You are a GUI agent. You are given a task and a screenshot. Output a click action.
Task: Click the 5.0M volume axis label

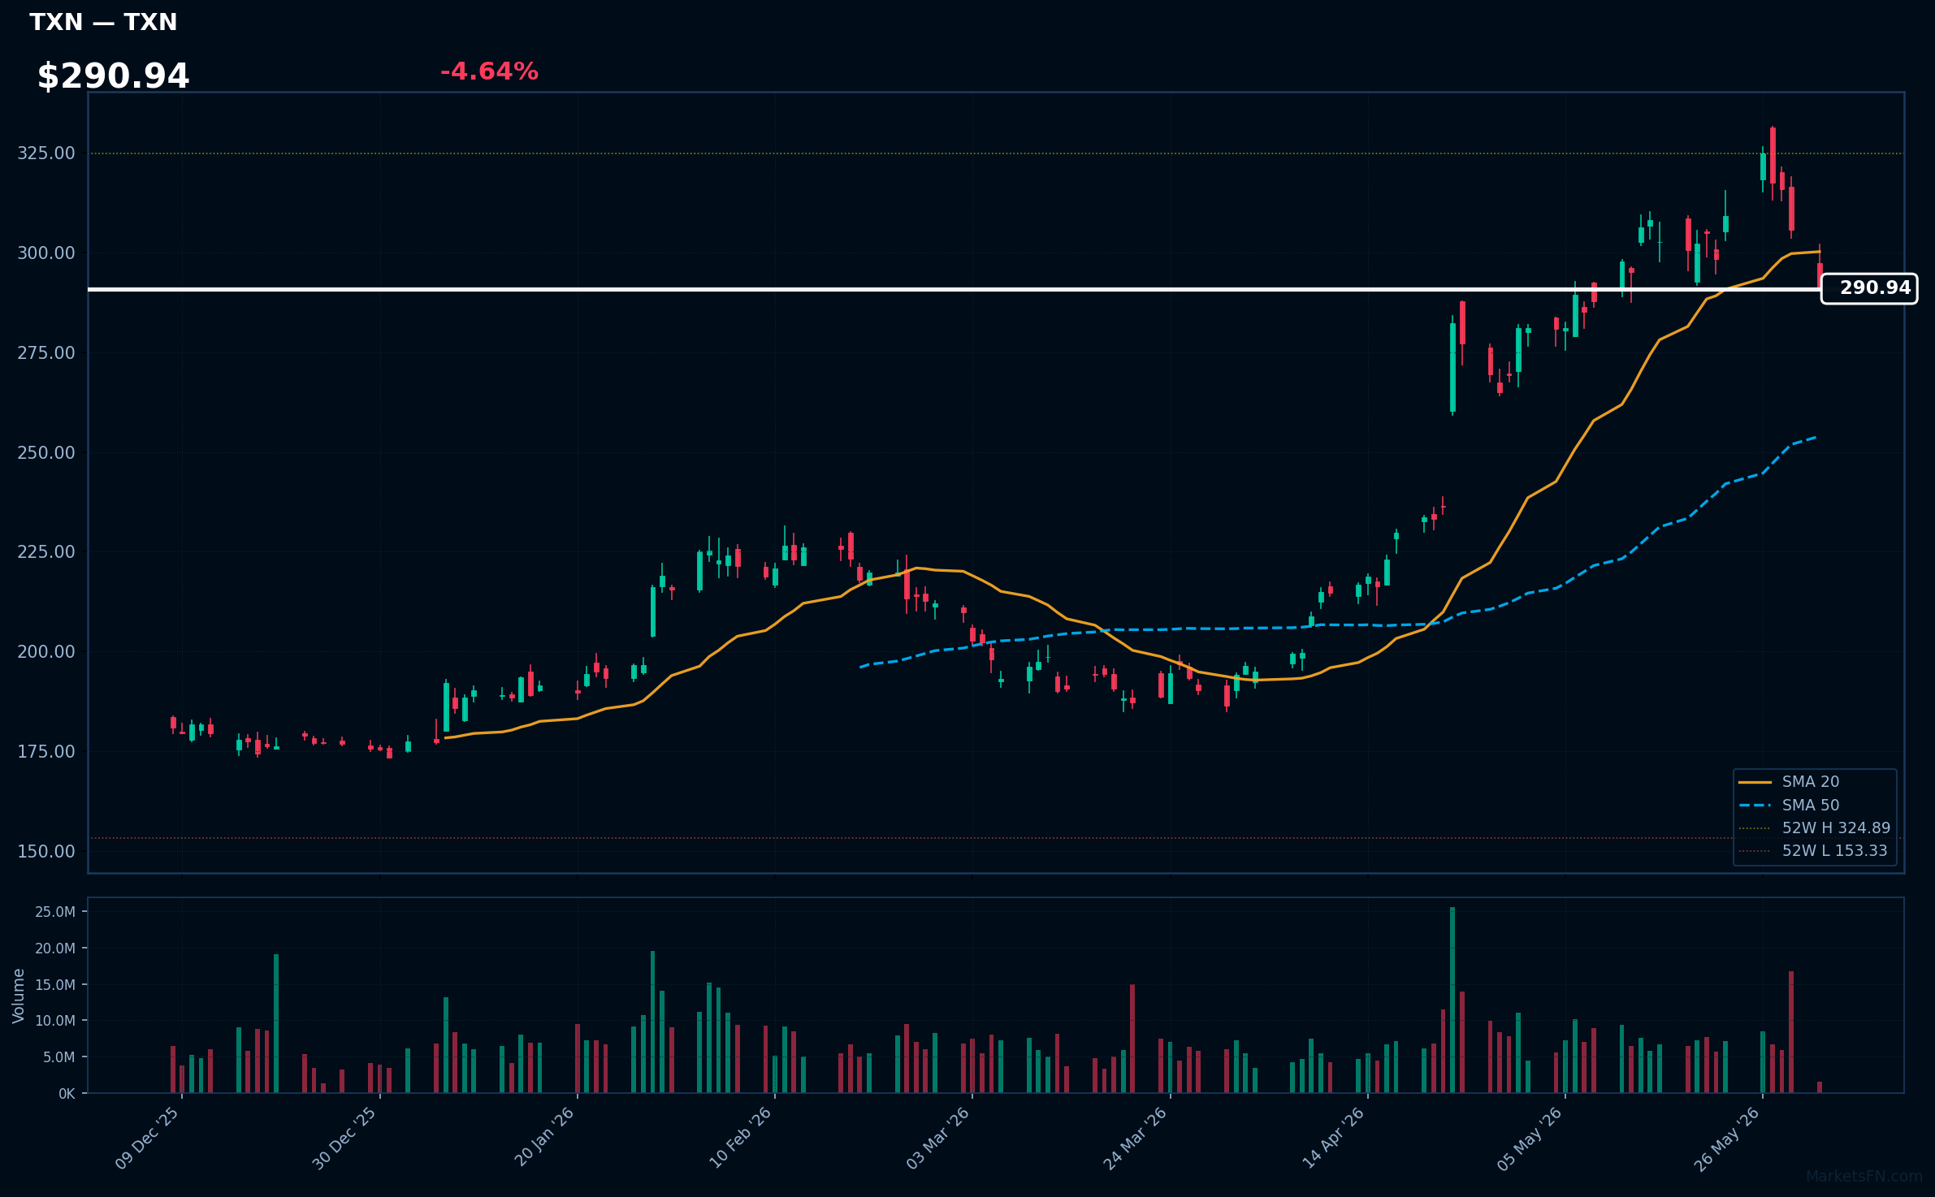58,1057
